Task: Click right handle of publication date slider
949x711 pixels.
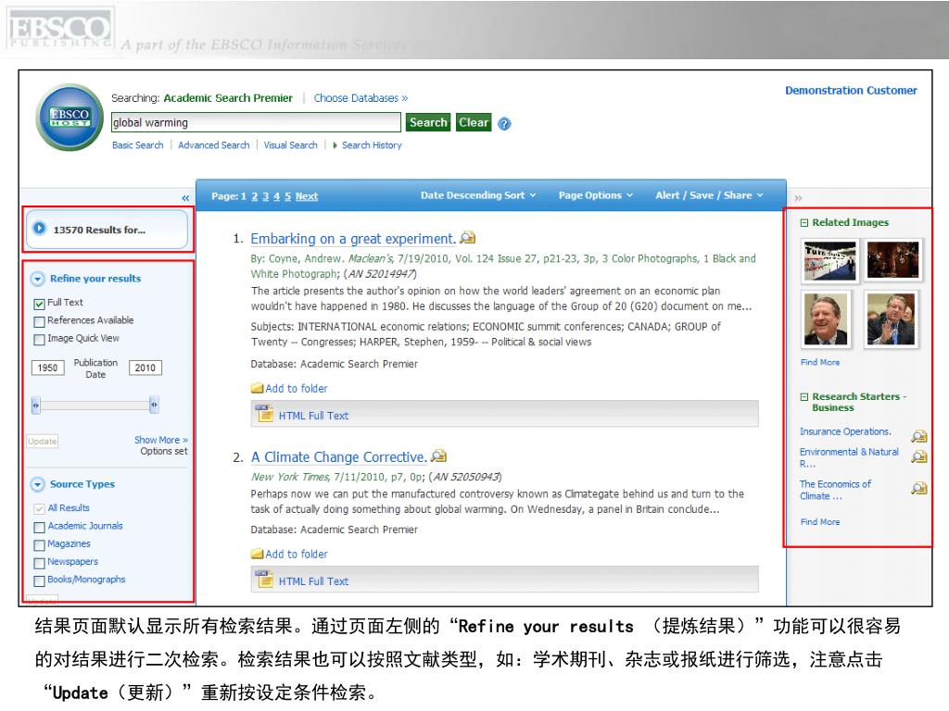Action: coord(155,405)
